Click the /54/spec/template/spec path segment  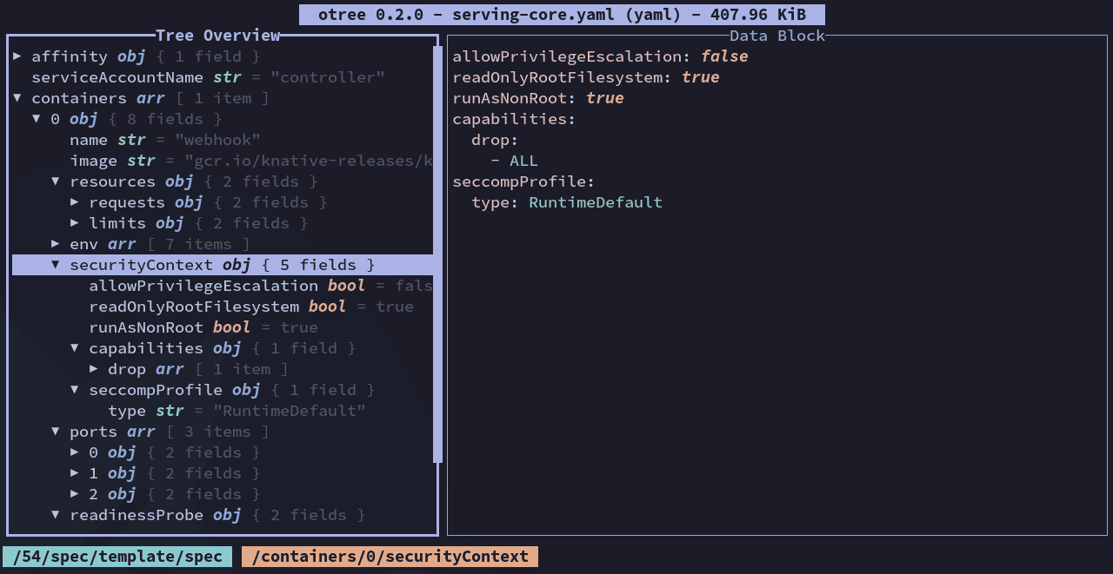click(117, 557)
